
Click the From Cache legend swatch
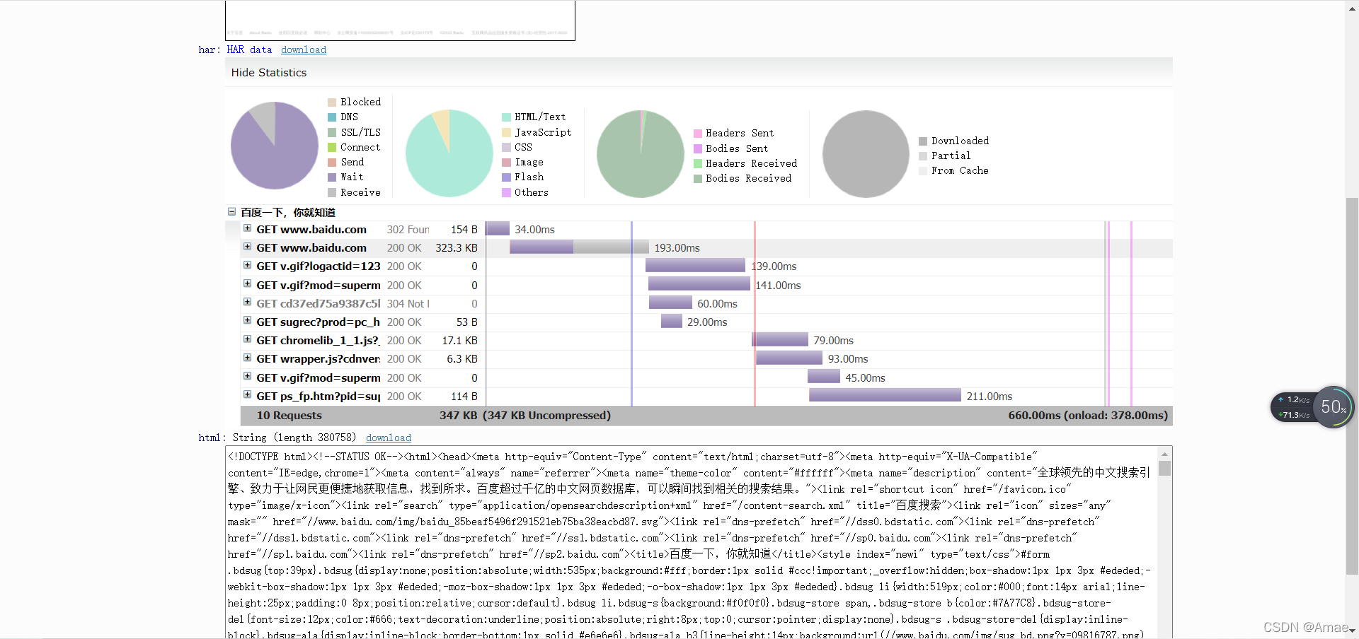pyautogui.click(x=923, y=171)
